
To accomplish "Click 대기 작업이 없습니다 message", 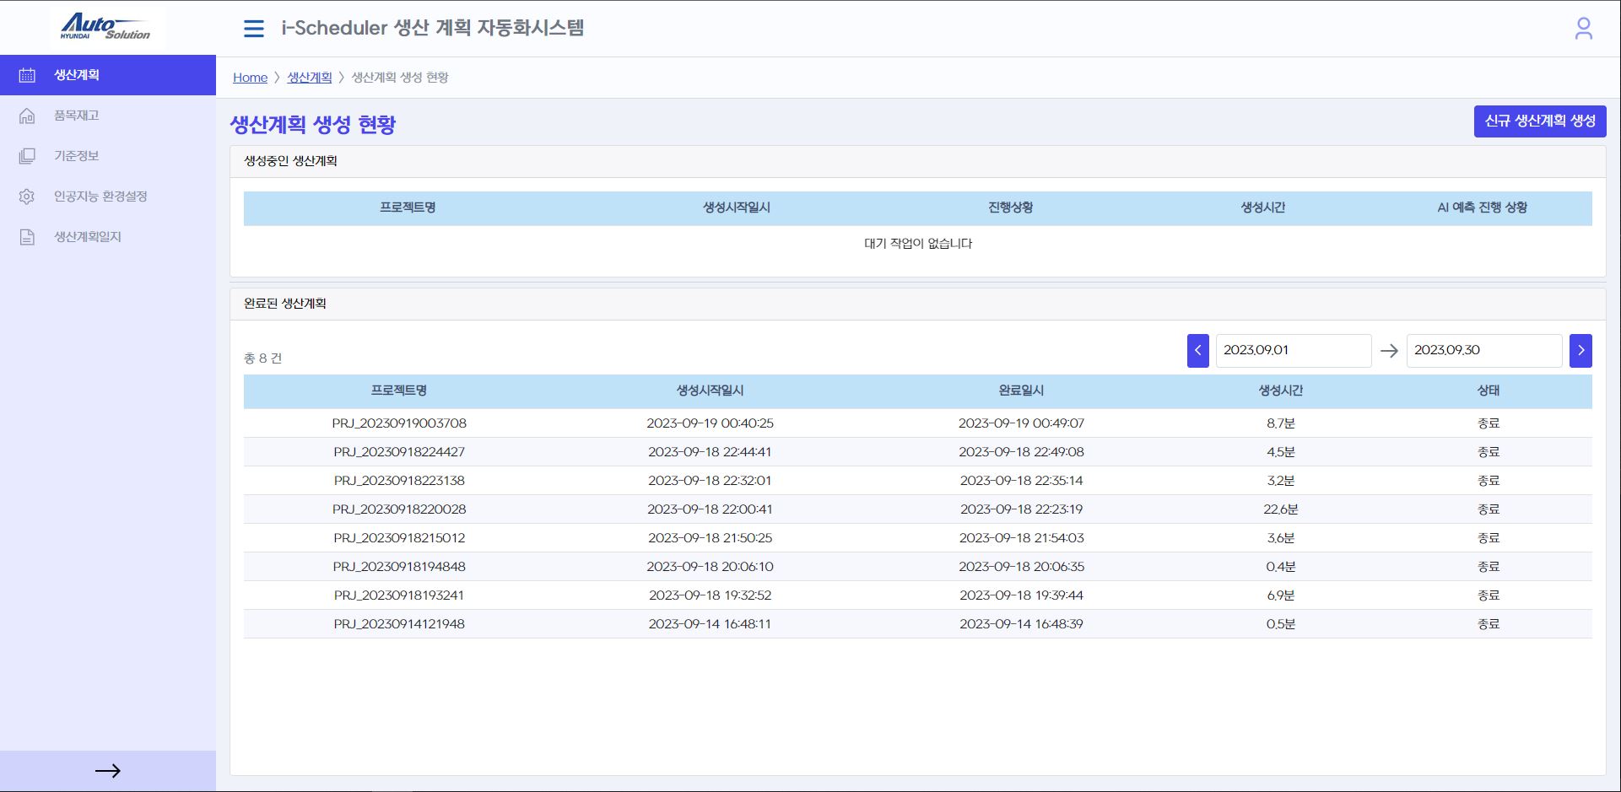I will 918,244.
